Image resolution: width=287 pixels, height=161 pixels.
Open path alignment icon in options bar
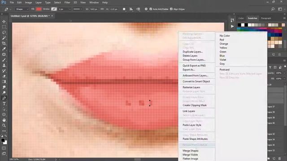click(131, 9)
